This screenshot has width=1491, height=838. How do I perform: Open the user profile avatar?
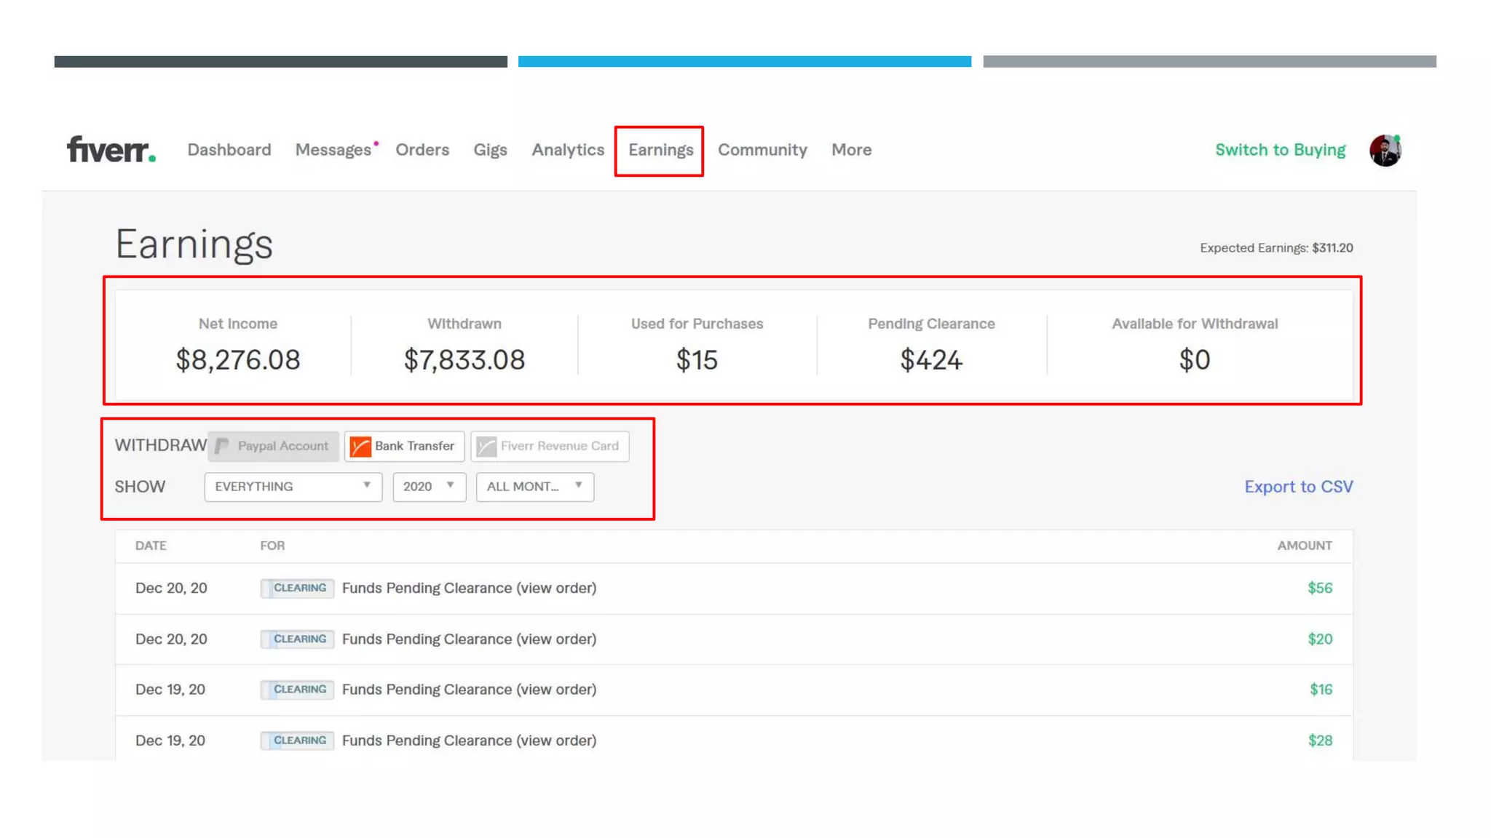pyautogui.click(x=1385, y=150)
